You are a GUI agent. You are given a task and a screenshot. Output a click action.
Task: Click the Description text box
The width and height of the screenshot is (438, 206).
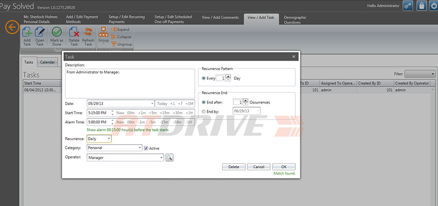pos(130,83)
